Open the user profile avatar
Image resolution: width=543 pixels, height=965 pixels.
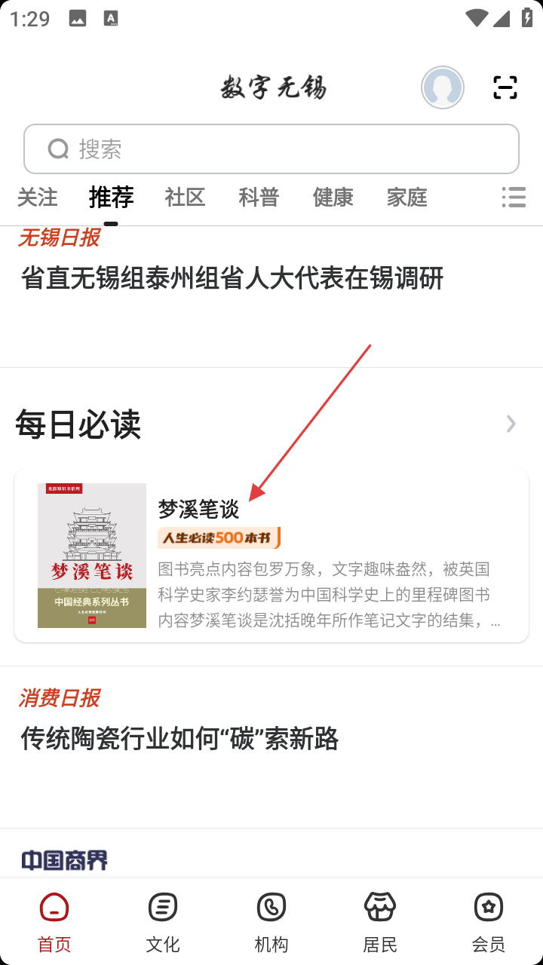point(443,87)
